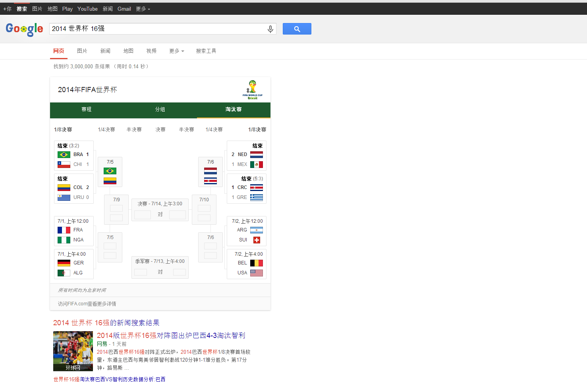Click the news article thumbnail image

coord(73,351)
